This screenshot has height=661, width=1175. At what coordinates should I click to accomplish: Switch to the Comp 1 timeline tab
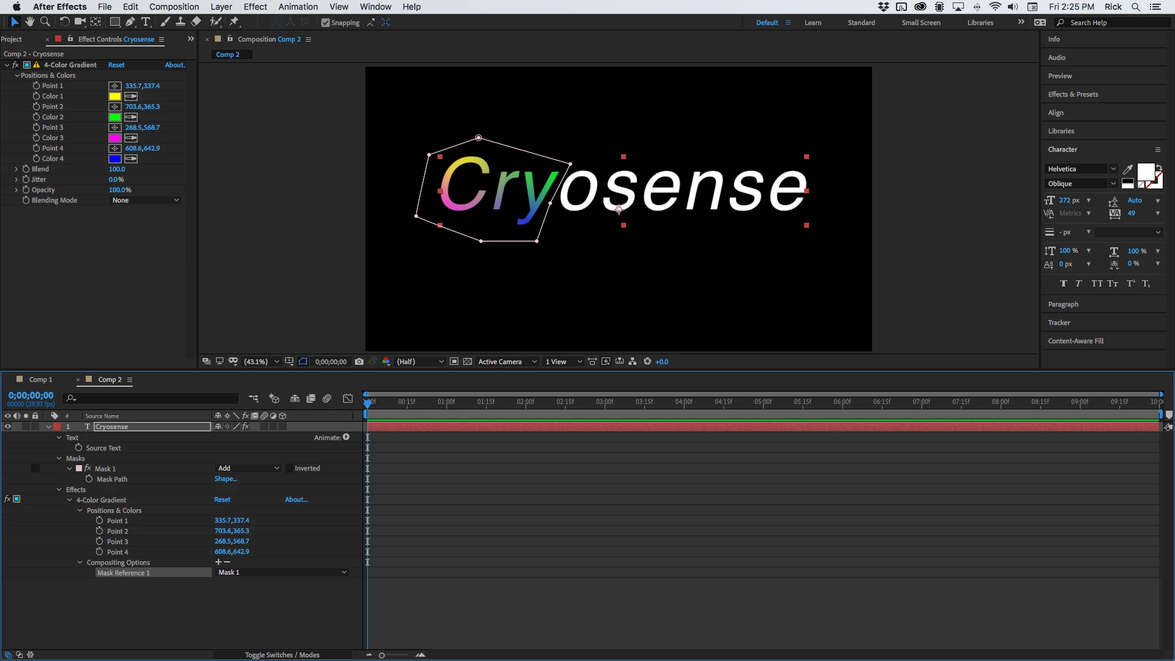41,379
